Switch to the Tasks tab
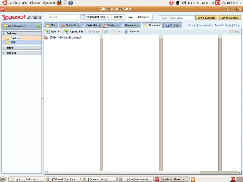Viewport: 243px width, 182px height. tap(109, 25)
